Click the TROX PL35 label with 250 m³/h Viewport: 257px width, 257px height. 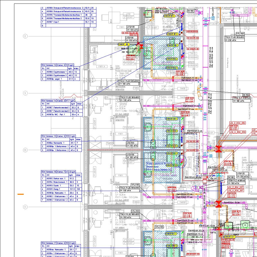[235, 39]
